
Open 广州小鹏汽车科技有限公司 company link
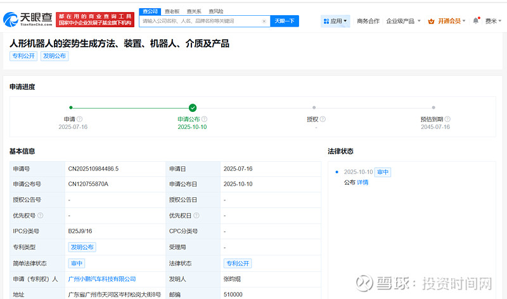click(x=102, y=279)
